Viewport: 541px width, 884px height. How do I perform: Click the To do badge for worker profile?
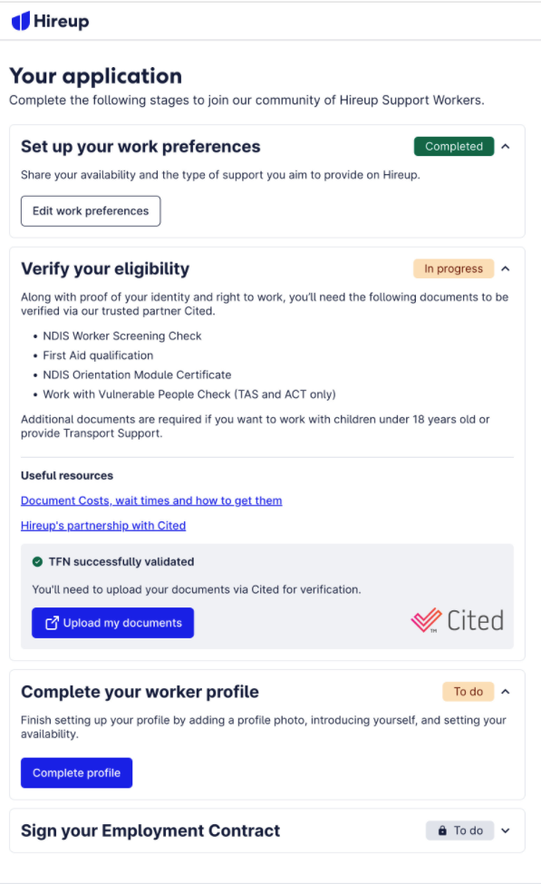pyautogui.click(x=469, y=692)
